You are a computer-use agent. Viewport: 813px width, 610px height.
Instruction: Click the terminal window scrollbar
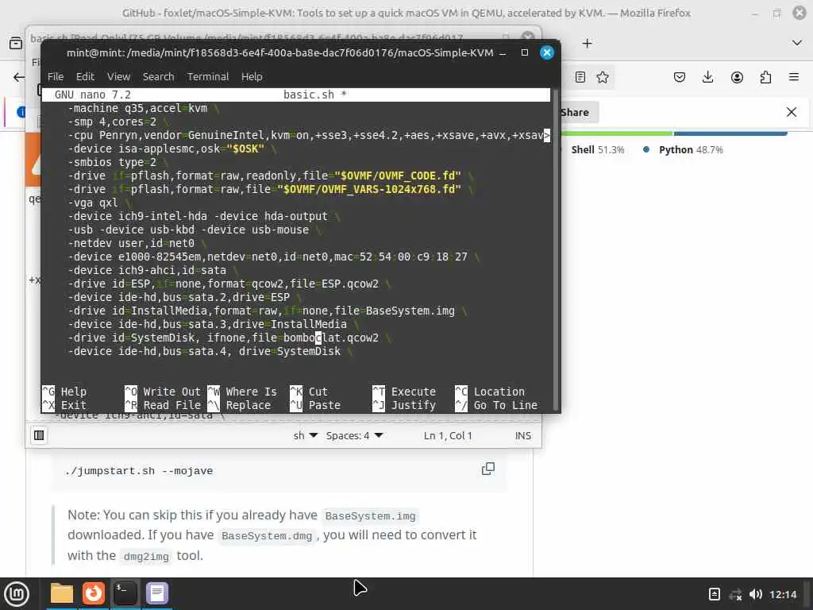[555, 250]
